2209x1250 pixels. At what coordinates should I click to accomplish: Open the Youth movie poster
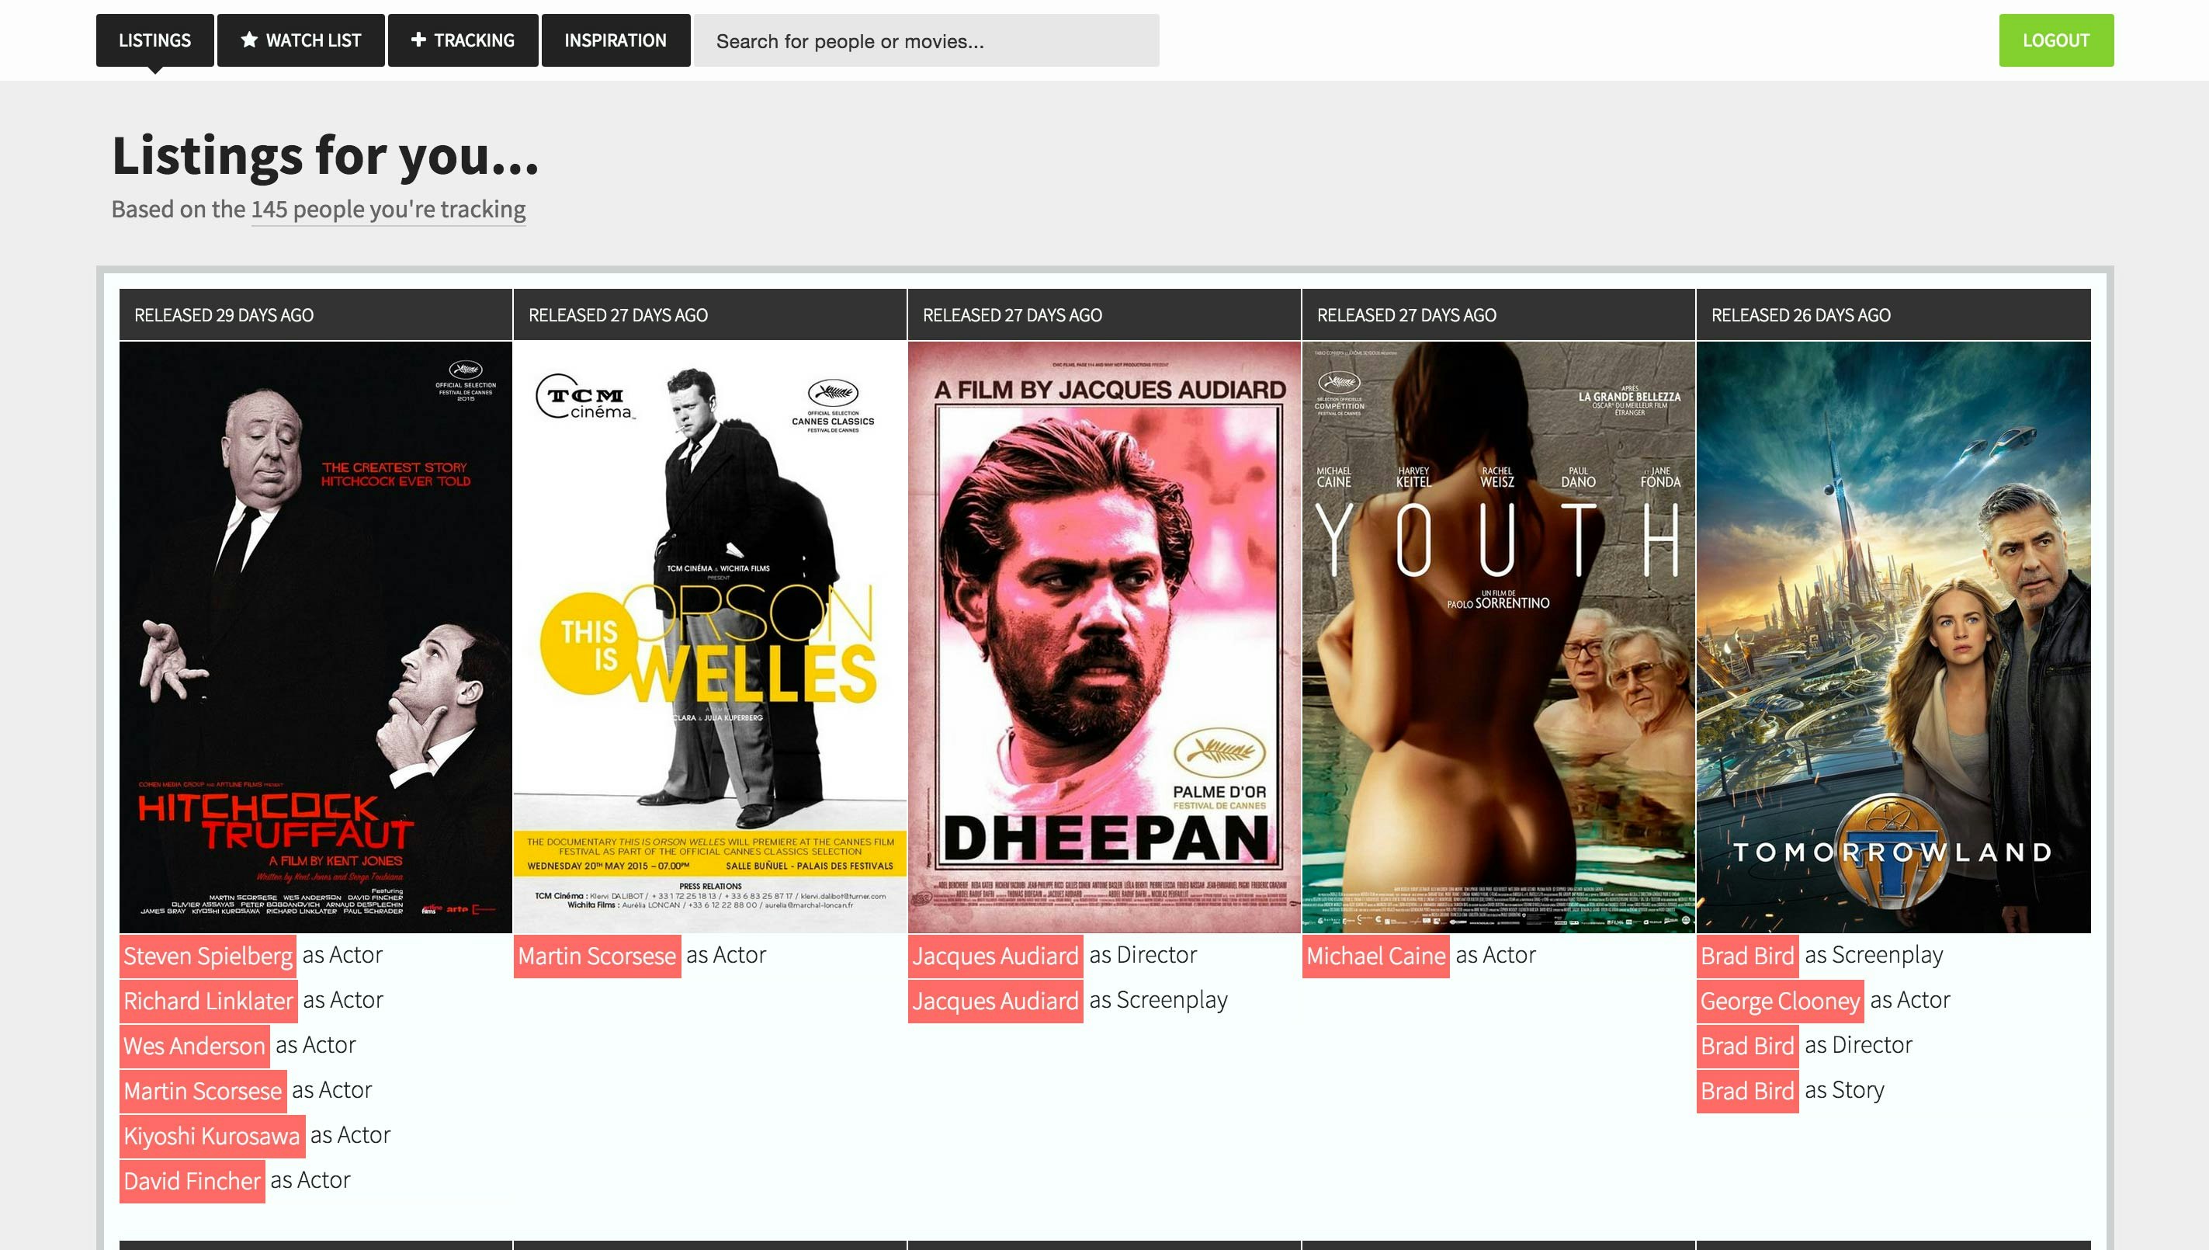point(1497,636)
